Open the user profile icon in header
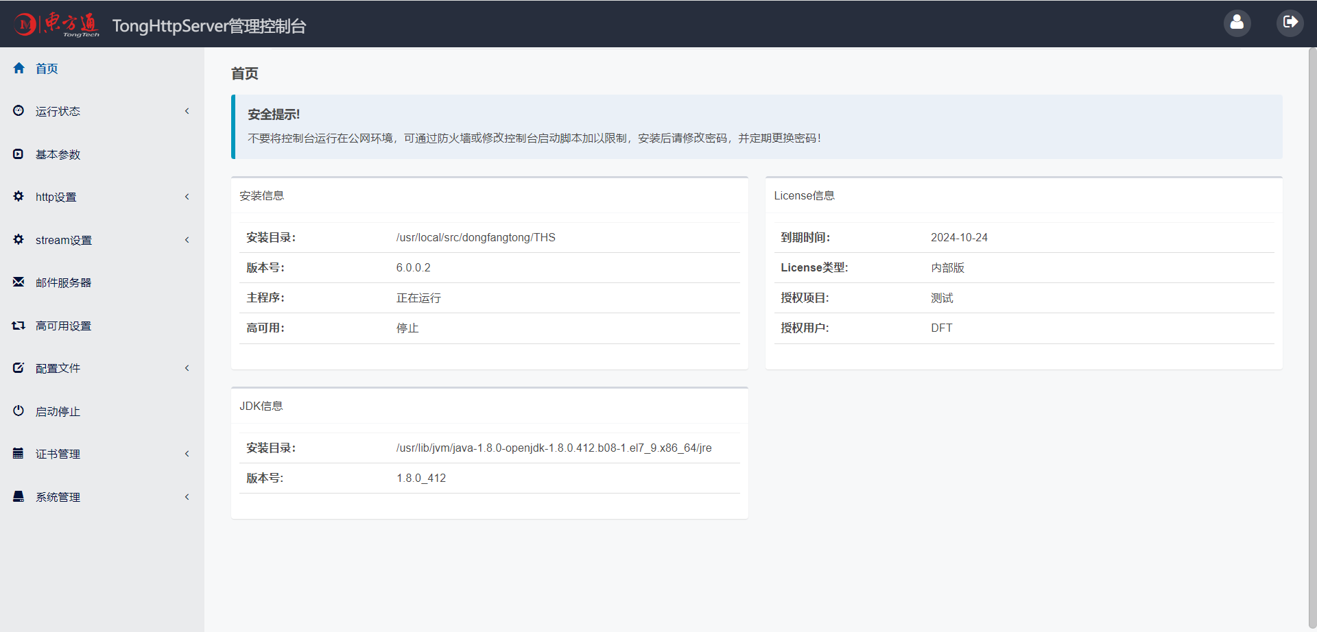Image resolution: width=1317 pixels, height=632 pixels. pyautogui.click(x=1237, y=23)
